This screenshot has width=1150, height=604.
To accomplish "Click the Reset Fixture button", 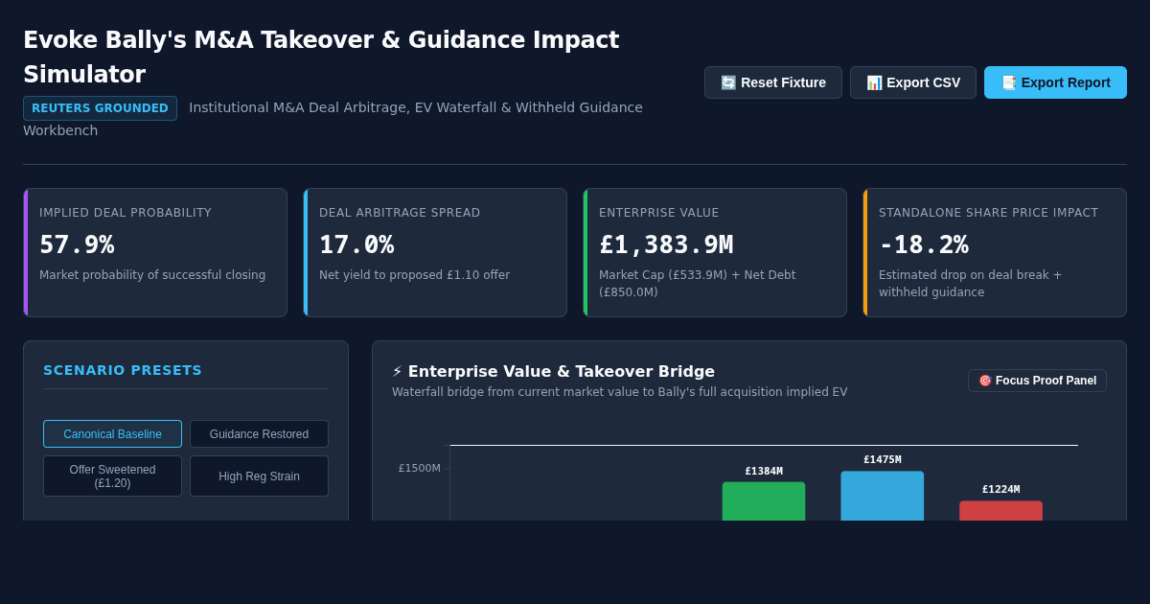I will tap(773, 82).
